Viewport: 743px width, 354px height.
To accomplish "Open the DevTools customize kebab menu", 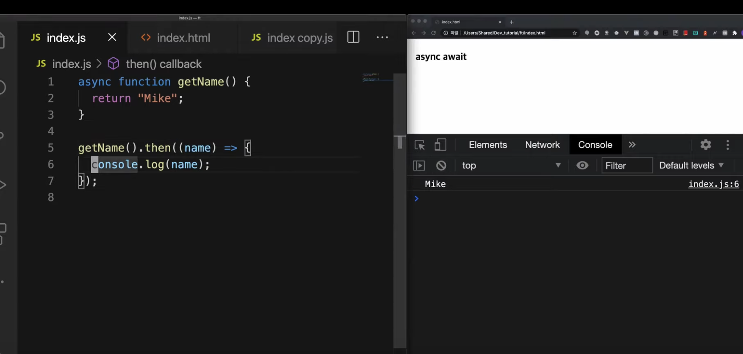I will point(728,145).
